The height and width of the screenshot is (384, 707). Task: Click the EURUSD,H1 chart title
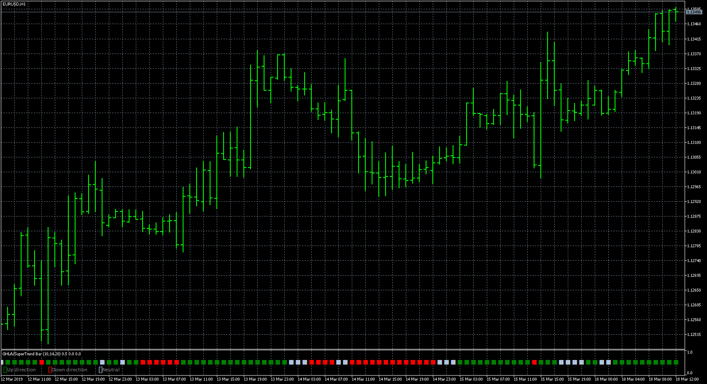click(x=14, y=4)
